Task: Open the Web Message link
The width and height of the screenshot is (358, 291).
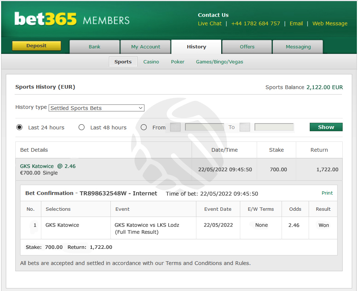Action: coord(330,23)
